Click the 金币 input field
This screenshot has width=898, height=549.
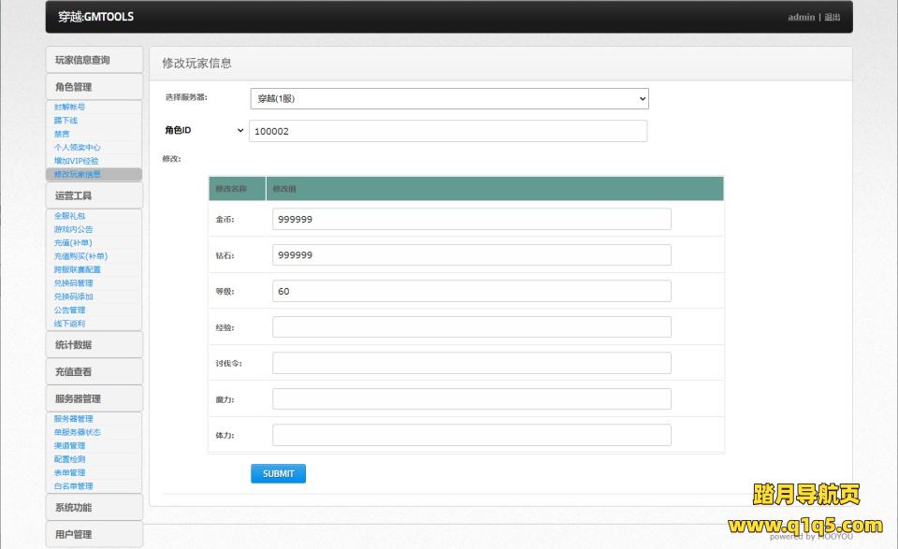(x=471, y=219)
